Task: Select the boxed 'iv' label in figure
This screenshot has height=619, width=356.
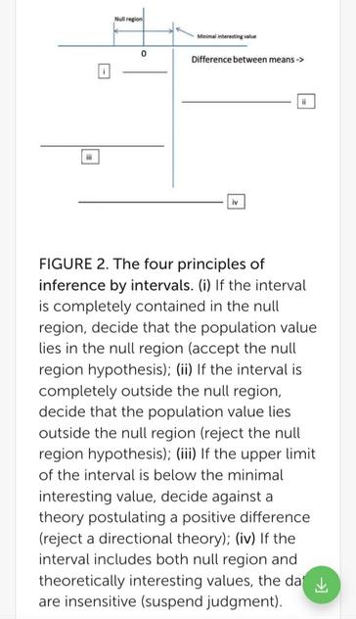Action: click(x=236, y=202)
